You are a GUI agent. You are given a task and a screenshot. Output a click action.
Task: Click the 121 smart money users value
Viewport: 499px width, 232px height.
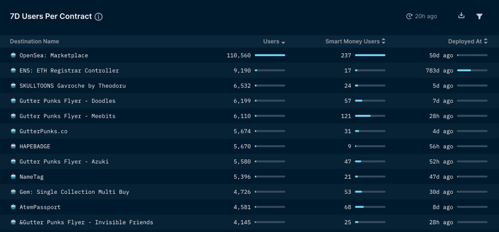point(346,116)
